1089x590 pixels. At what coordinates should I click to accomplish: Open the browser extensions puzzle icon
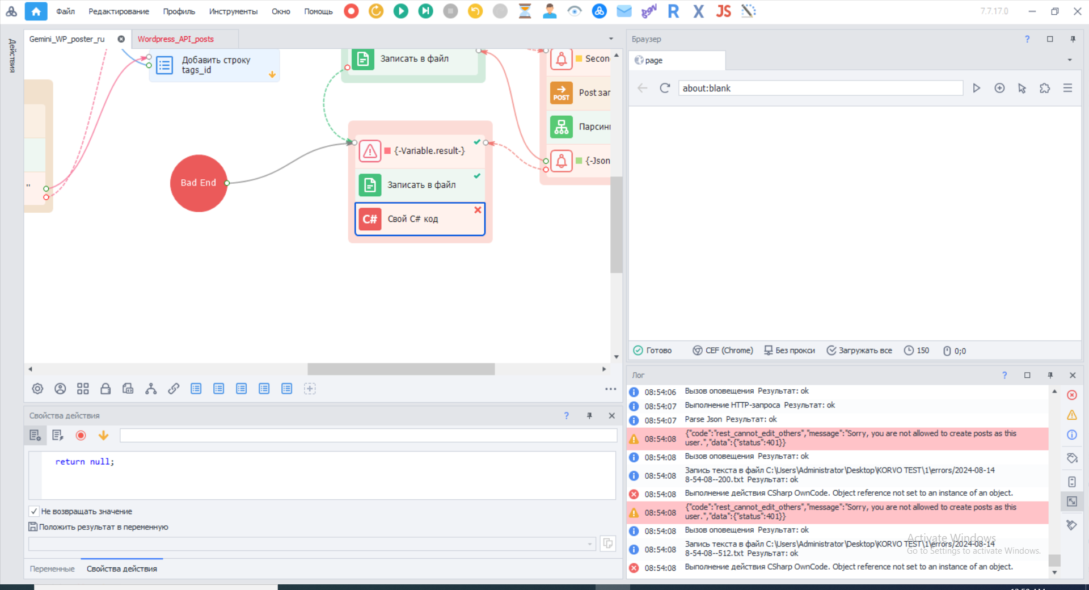pos(1044,88)
